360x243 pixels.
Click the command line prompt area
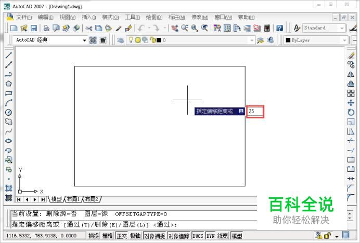coord(134,224)
